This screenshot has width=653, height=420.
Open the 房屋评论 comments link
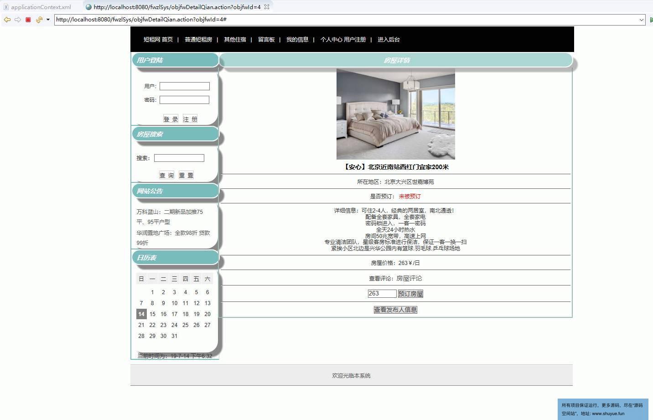point(409,278)
